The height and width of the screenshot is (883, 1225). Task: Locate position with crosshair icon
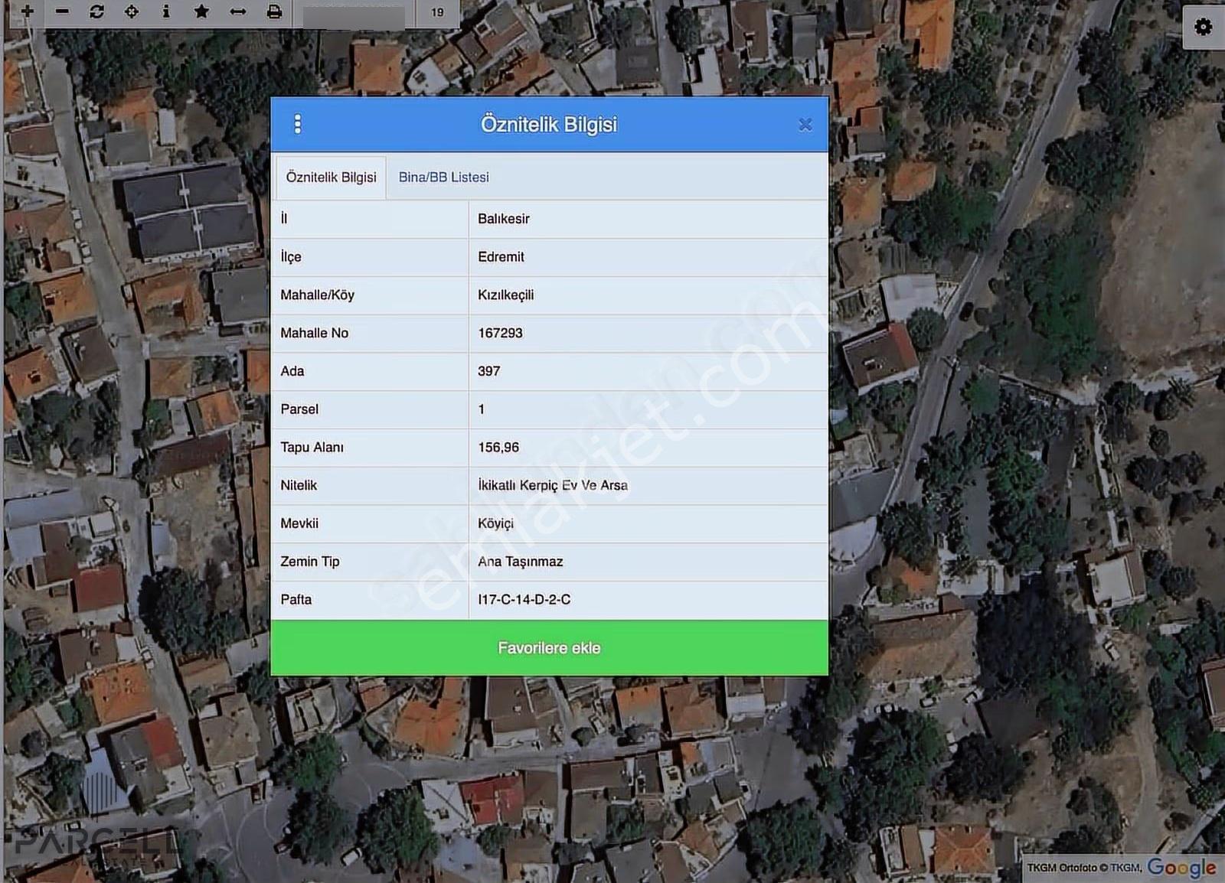[132, 11]
